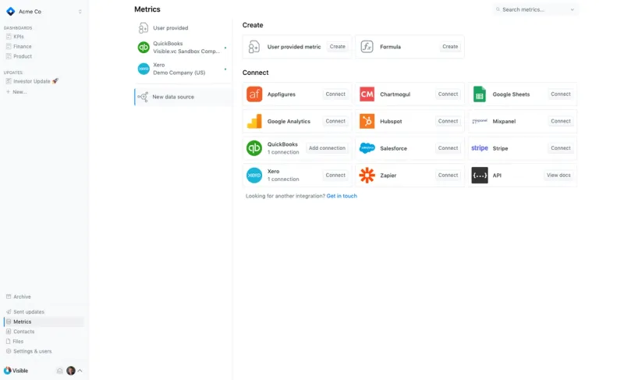Connect Hubspot integration
This screenshot has width=624, height=380.
(448, 122)
